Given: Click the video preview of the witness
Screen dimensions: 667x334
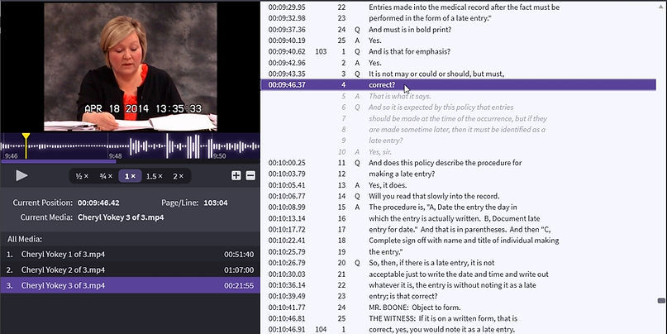Looking at the screenshot, I should tap(130, 66).
